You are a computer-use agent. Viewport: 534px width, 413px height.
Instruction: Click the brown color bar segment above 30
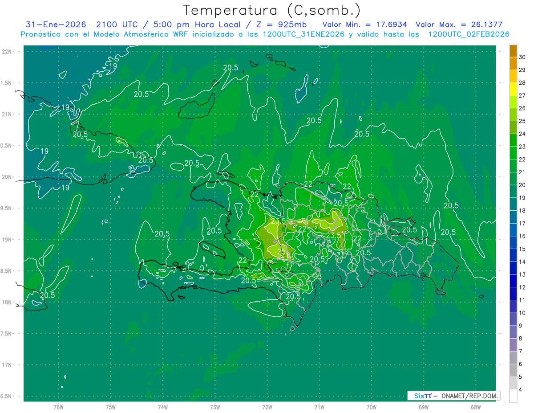[513, 50]
